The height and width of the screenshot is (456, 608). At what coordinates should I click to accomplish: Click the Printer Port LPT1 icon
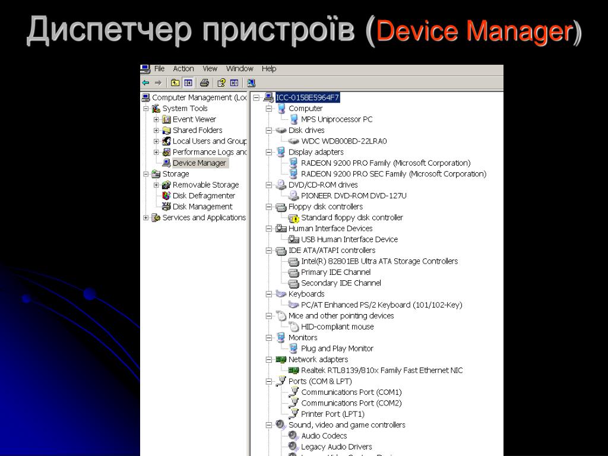[x=294, y=414]
